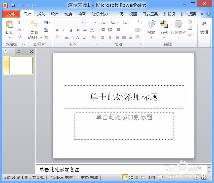Viewport: 214px width, 183px height.
Task: Switch to the 设计 tab
Action: [x=54, y=14]
